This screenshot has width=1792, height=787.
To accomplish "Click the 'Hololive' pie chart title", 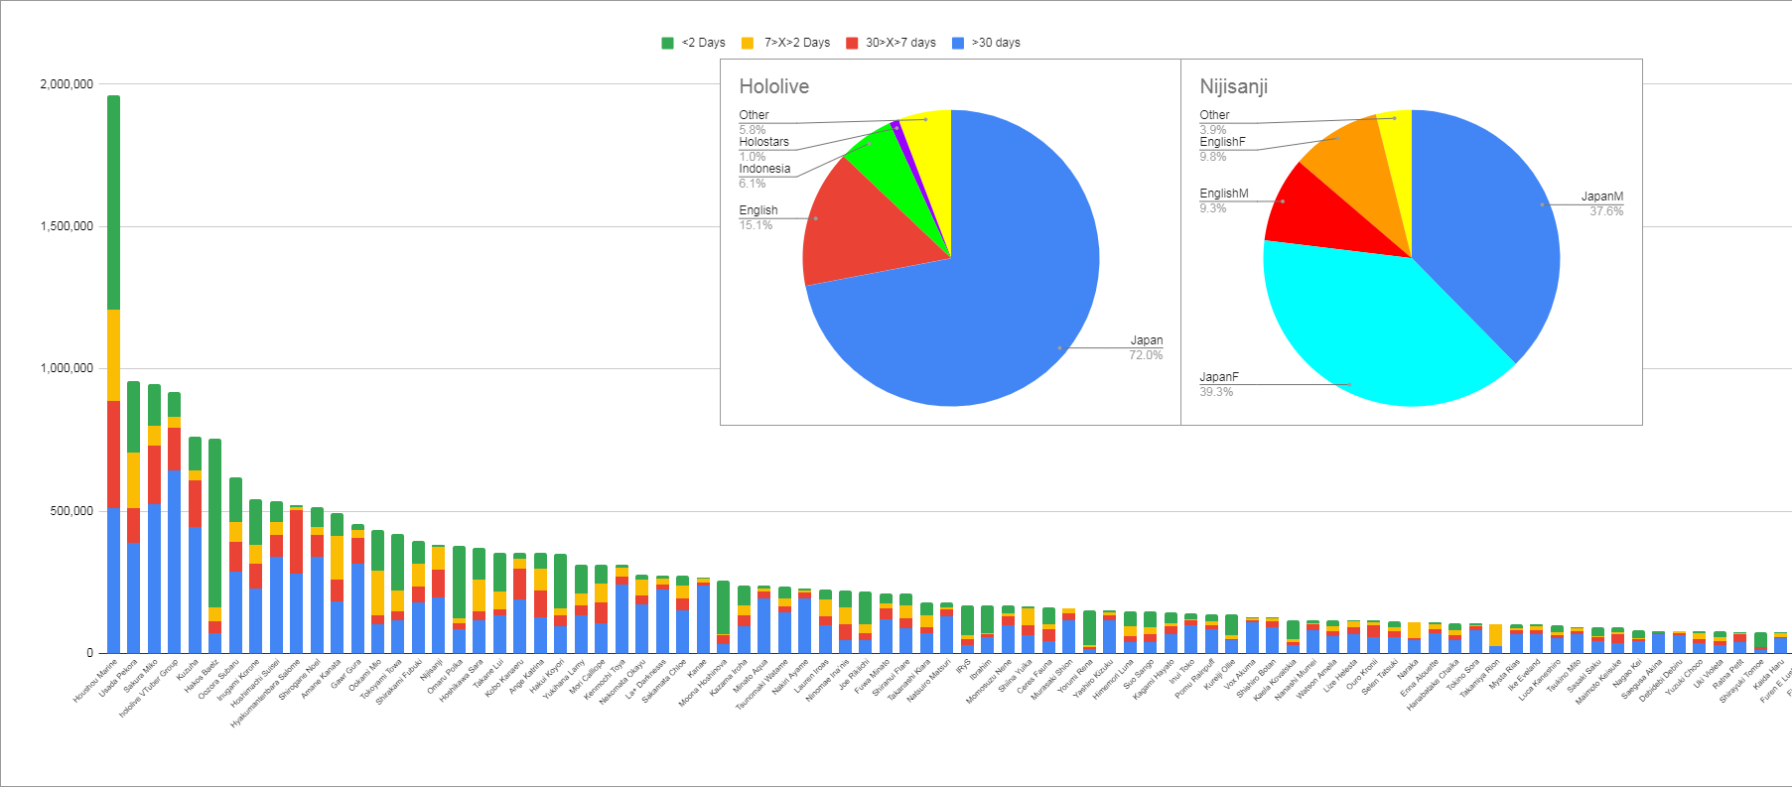I will click(x=774, y=86).
